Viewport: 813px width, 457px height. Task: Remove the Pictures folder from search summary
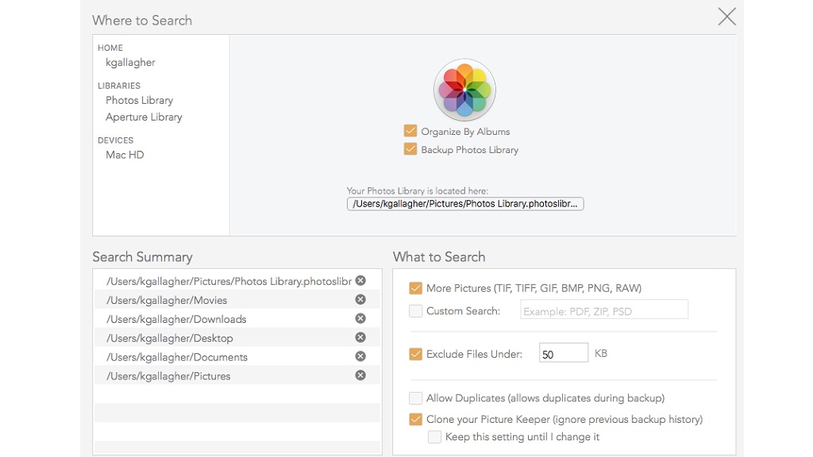point(360,375)
